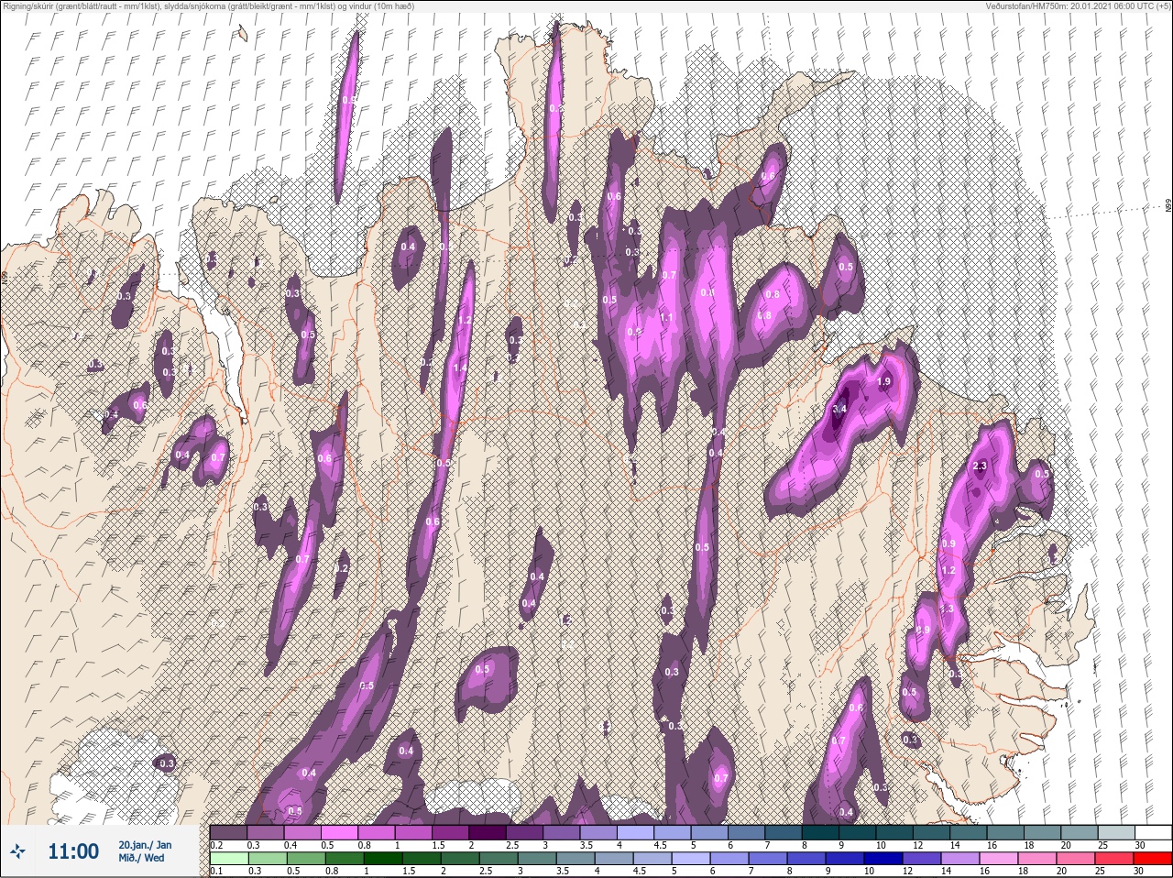The image size is (1173, 878).
Task: Click the '30' label under the bottom legend row
Action: (1138, 871)
